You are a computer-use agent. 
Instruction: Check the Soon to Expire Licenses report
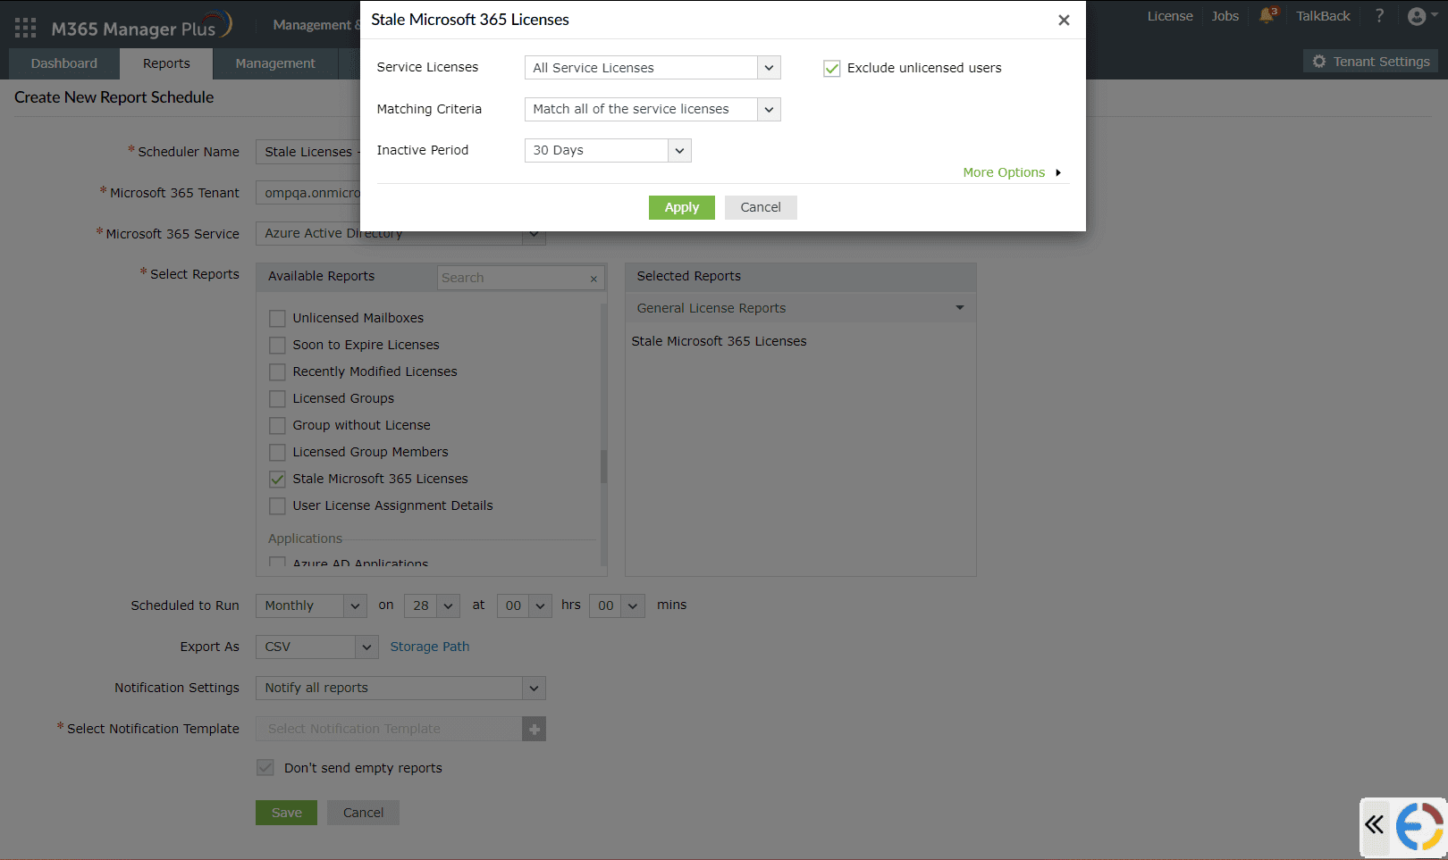click(x=277, y=345)
